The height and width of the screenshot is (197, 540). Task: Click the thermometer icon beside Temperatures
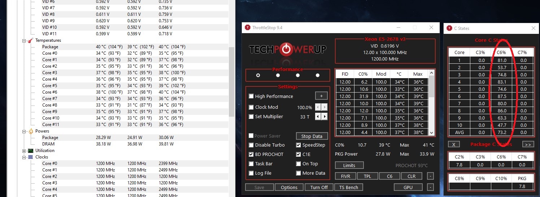point(31,40)
